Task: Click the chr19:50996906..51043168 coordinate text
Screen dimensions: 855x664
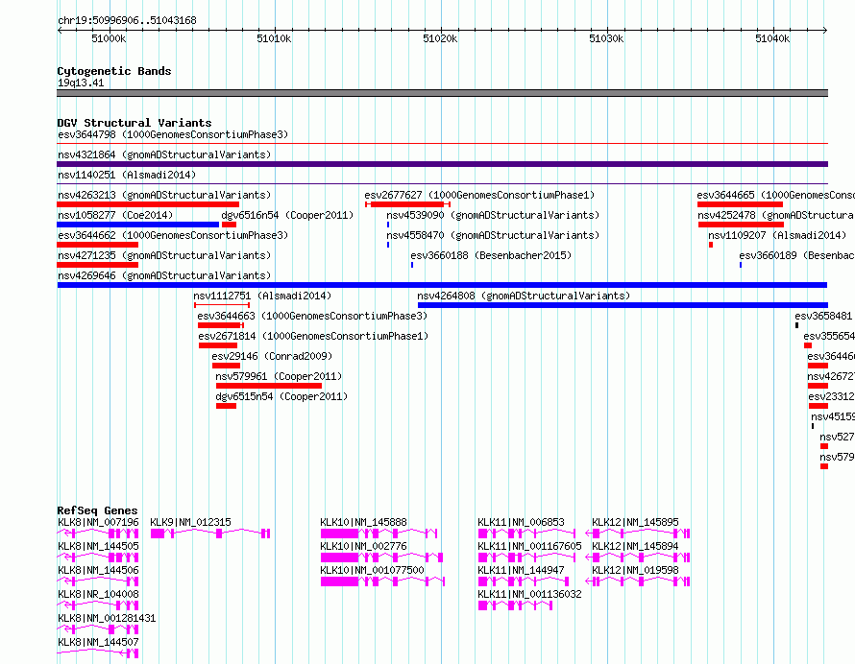Action: [x=127, y=21]
